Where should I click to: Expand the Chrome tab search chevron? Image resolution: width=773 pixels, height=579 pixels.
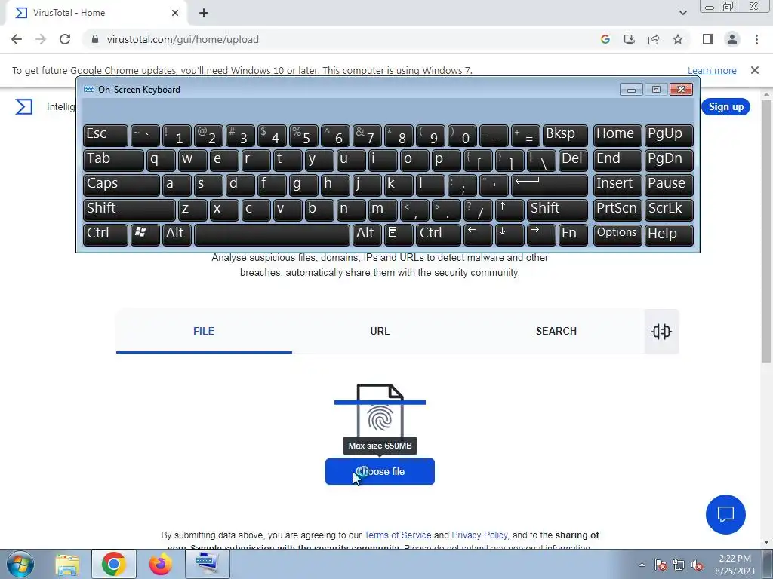[x=682, y=13]
